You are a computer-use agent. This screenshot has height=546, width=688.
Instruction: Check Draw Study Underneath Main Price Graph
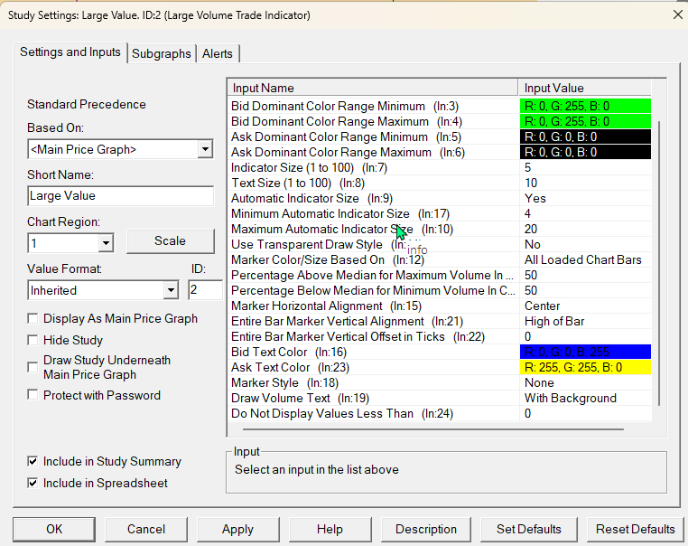33,367
